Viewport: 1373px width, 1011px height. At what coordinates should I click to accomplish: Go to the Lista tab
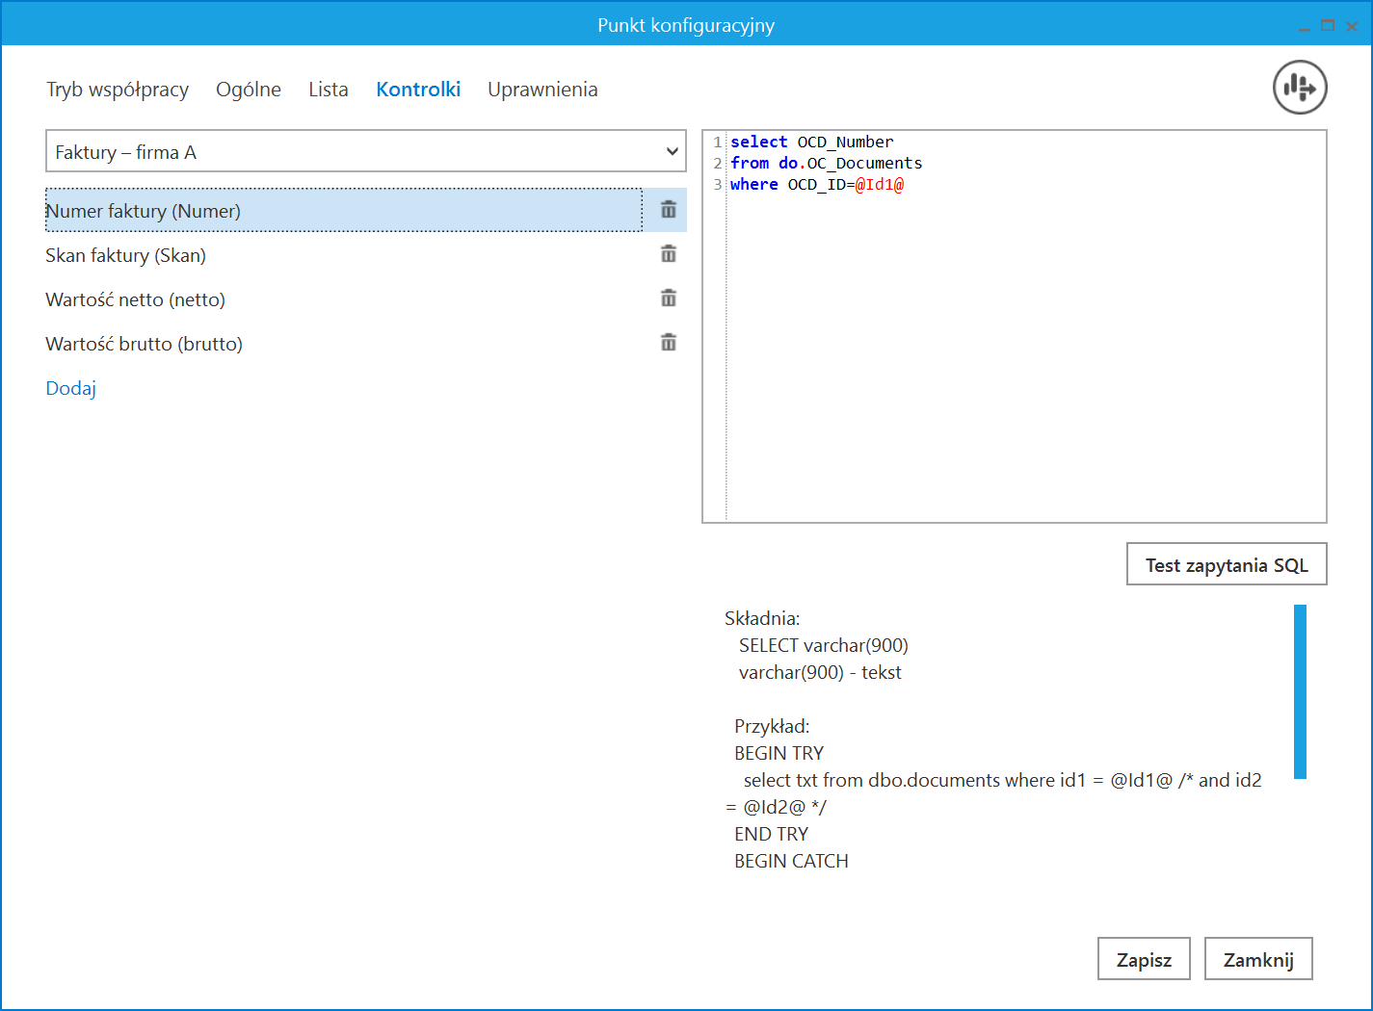click(329, 90)
